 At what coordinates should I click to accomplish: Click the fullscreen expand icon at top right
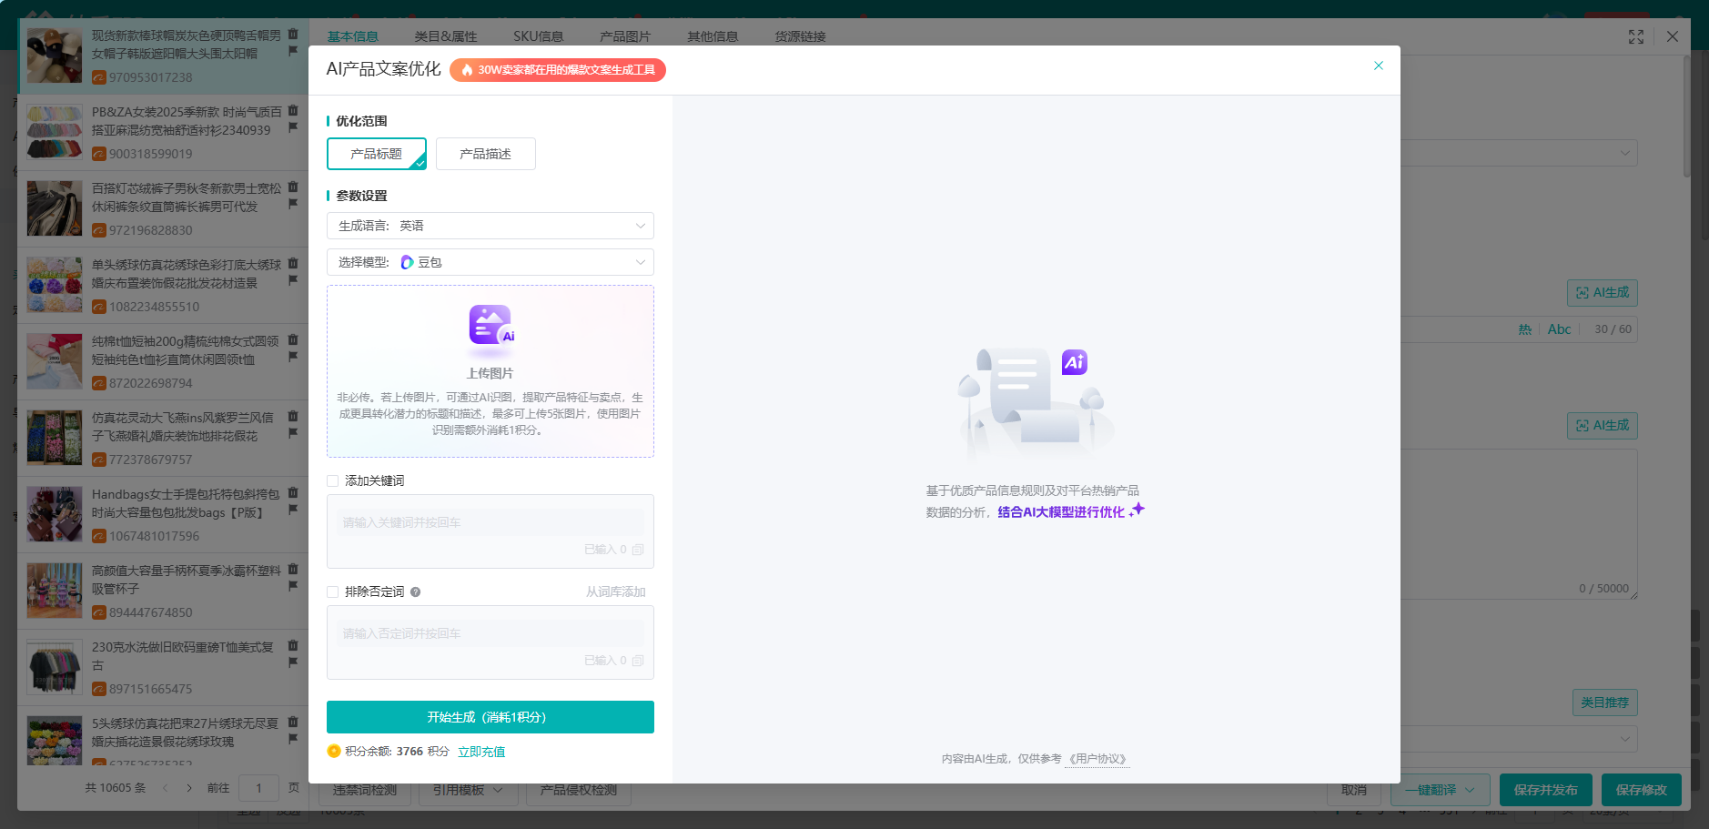[1636, 36]
